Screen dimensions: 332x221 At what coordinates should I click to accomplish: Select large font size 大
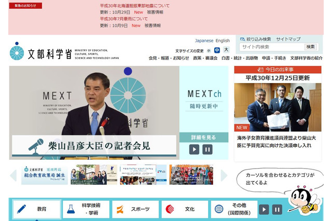226,50
